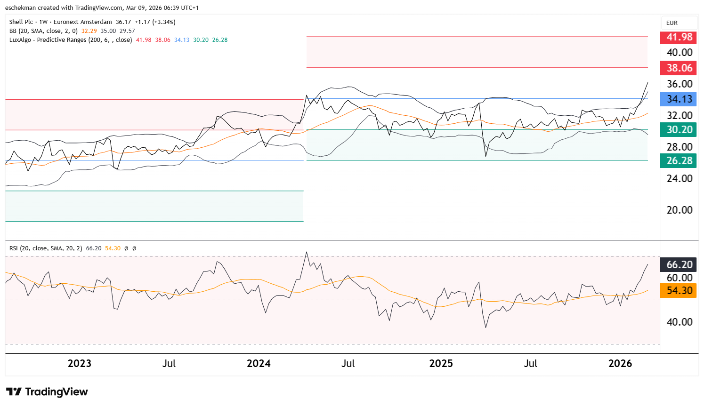
Task: Click the 2026 label on time axis
Action: click(x=620, y=364)
